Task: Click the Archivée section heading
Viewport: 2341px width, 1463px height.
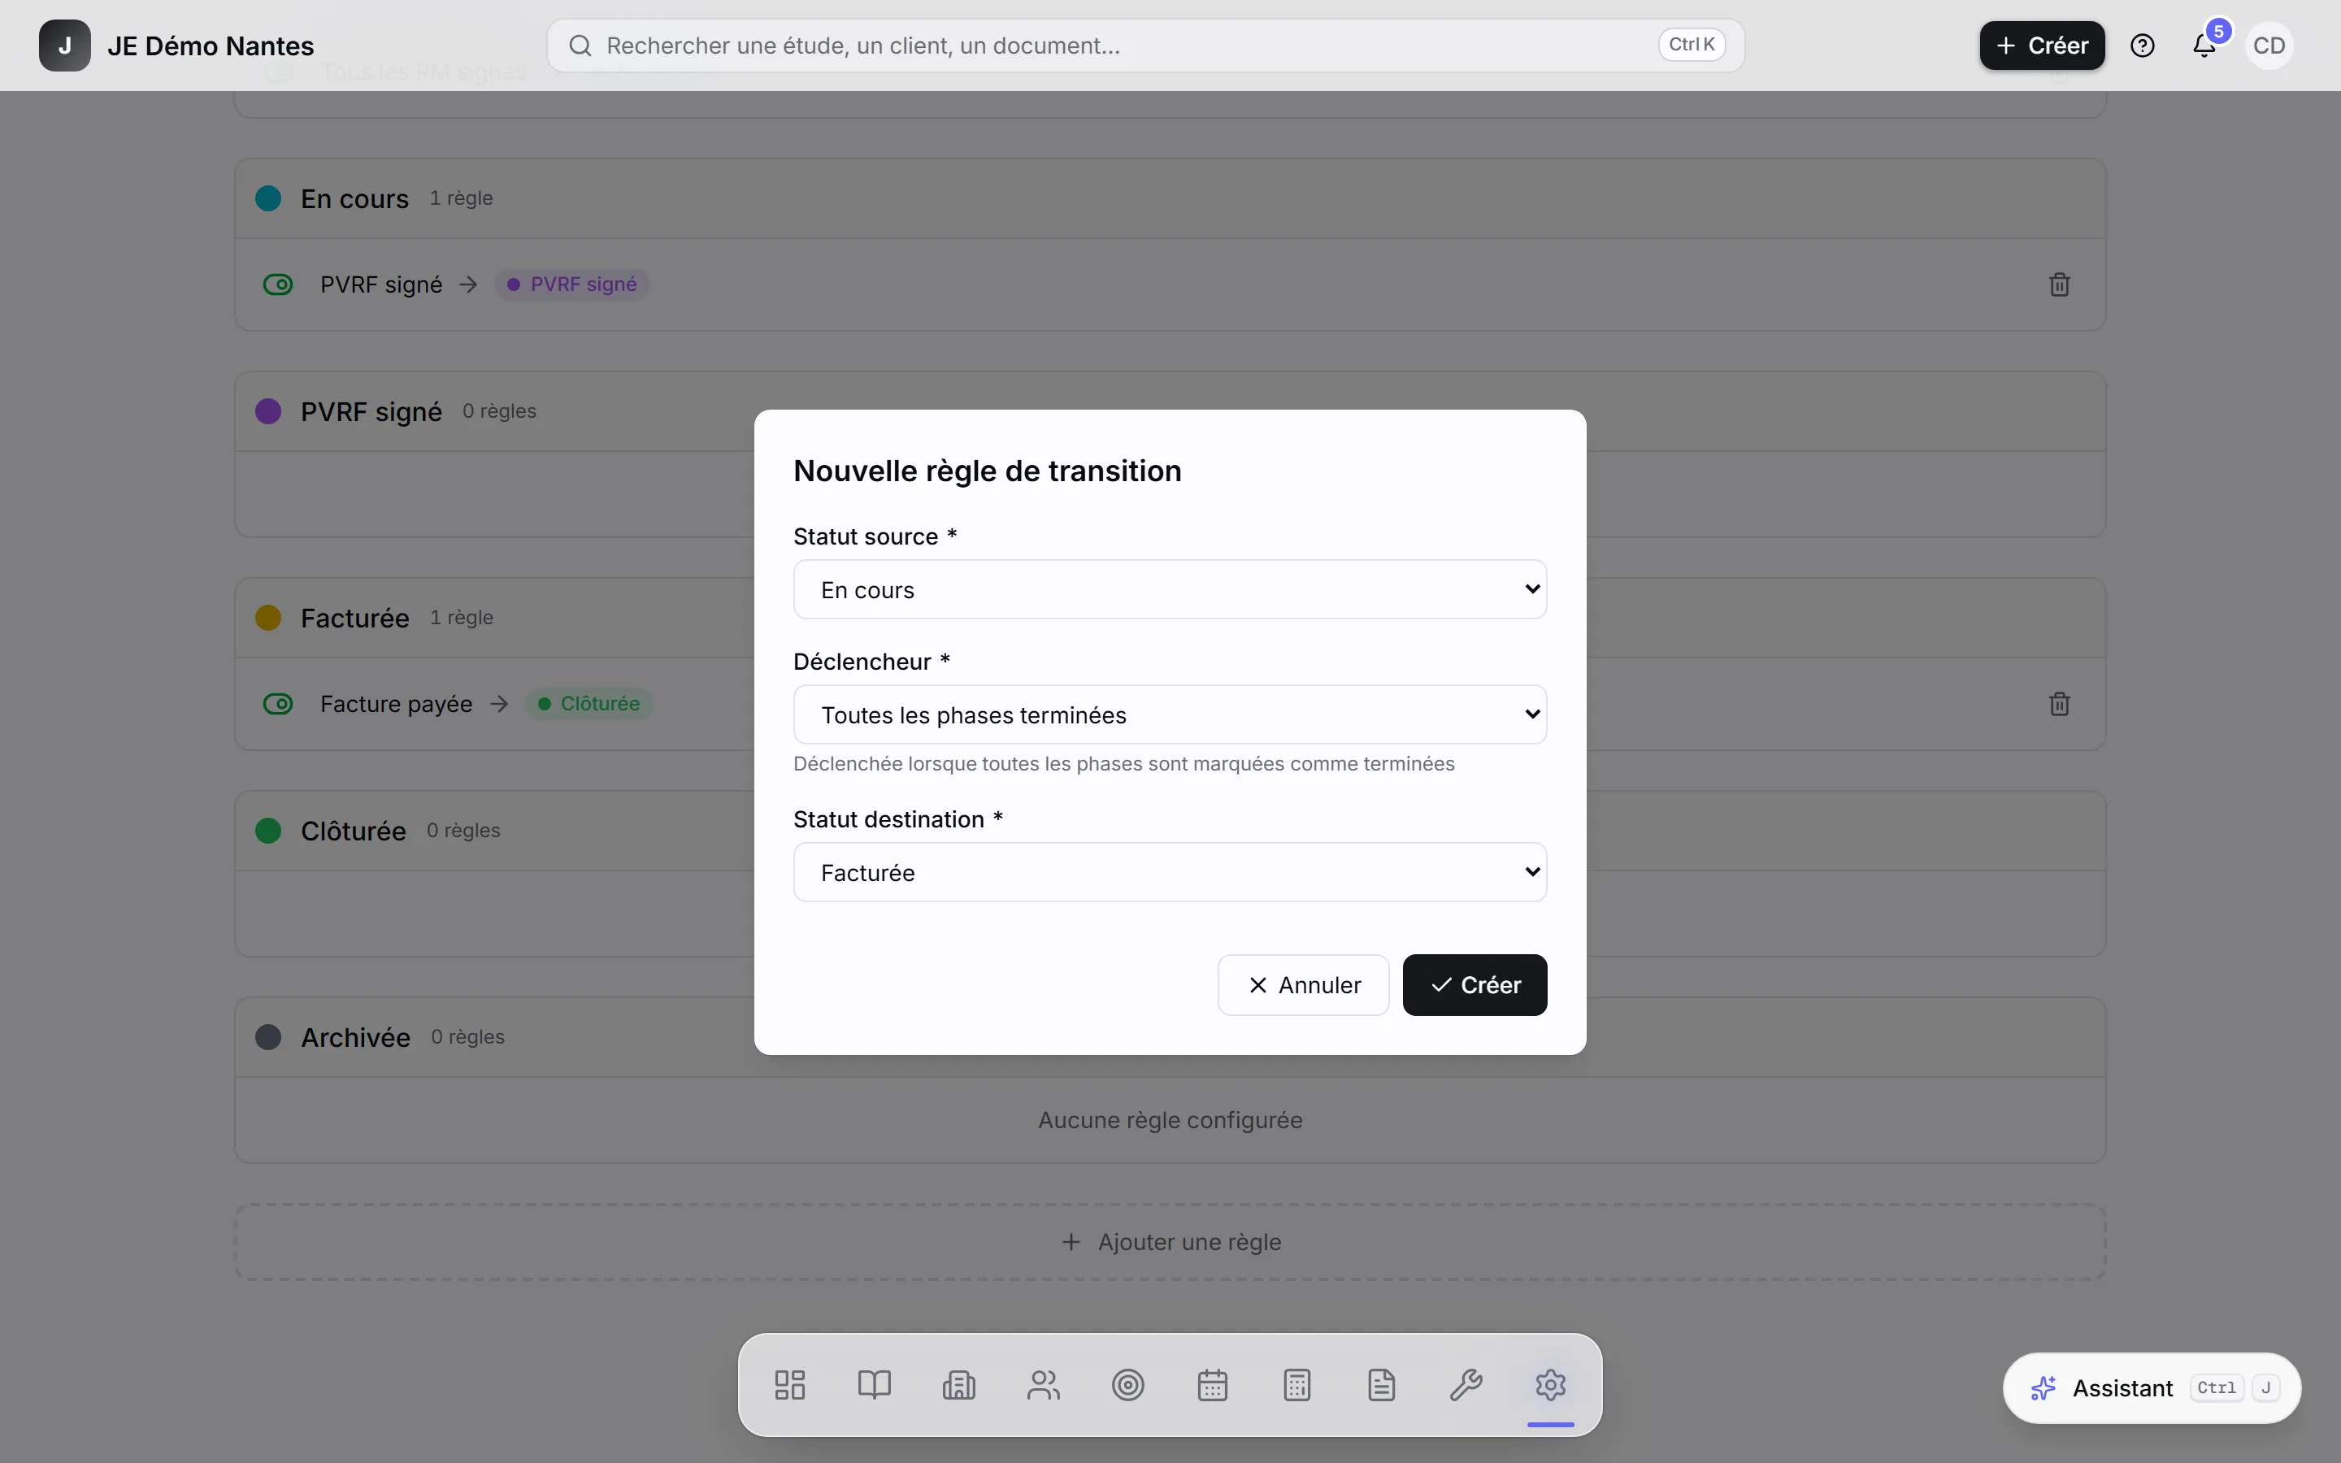Action: point(355,1037)
